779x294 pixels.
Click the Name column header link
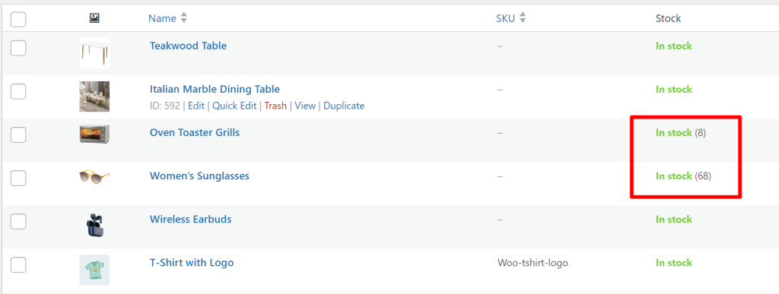click(x=162, y=18)
